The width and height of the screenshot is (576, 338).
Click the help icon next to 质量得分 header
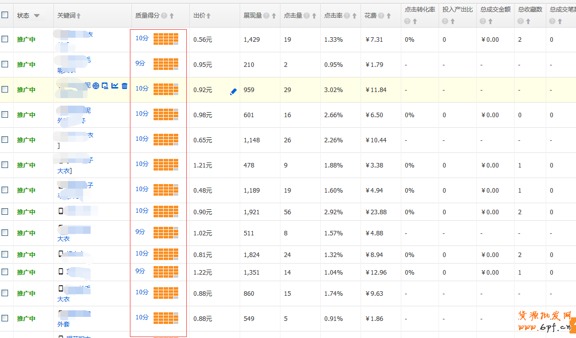point(164,16)
